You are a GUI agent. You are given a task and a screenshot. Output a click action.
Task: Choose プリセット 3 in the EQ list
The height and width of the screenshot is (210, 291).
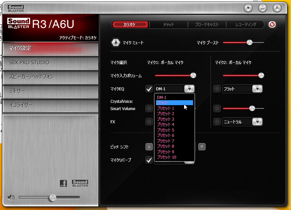(175, 119)
